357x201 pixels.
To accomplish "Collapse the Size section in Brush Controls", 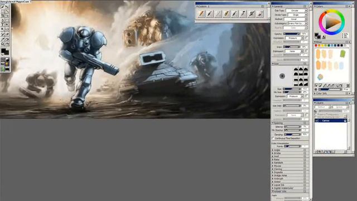I will coord(273,64).
